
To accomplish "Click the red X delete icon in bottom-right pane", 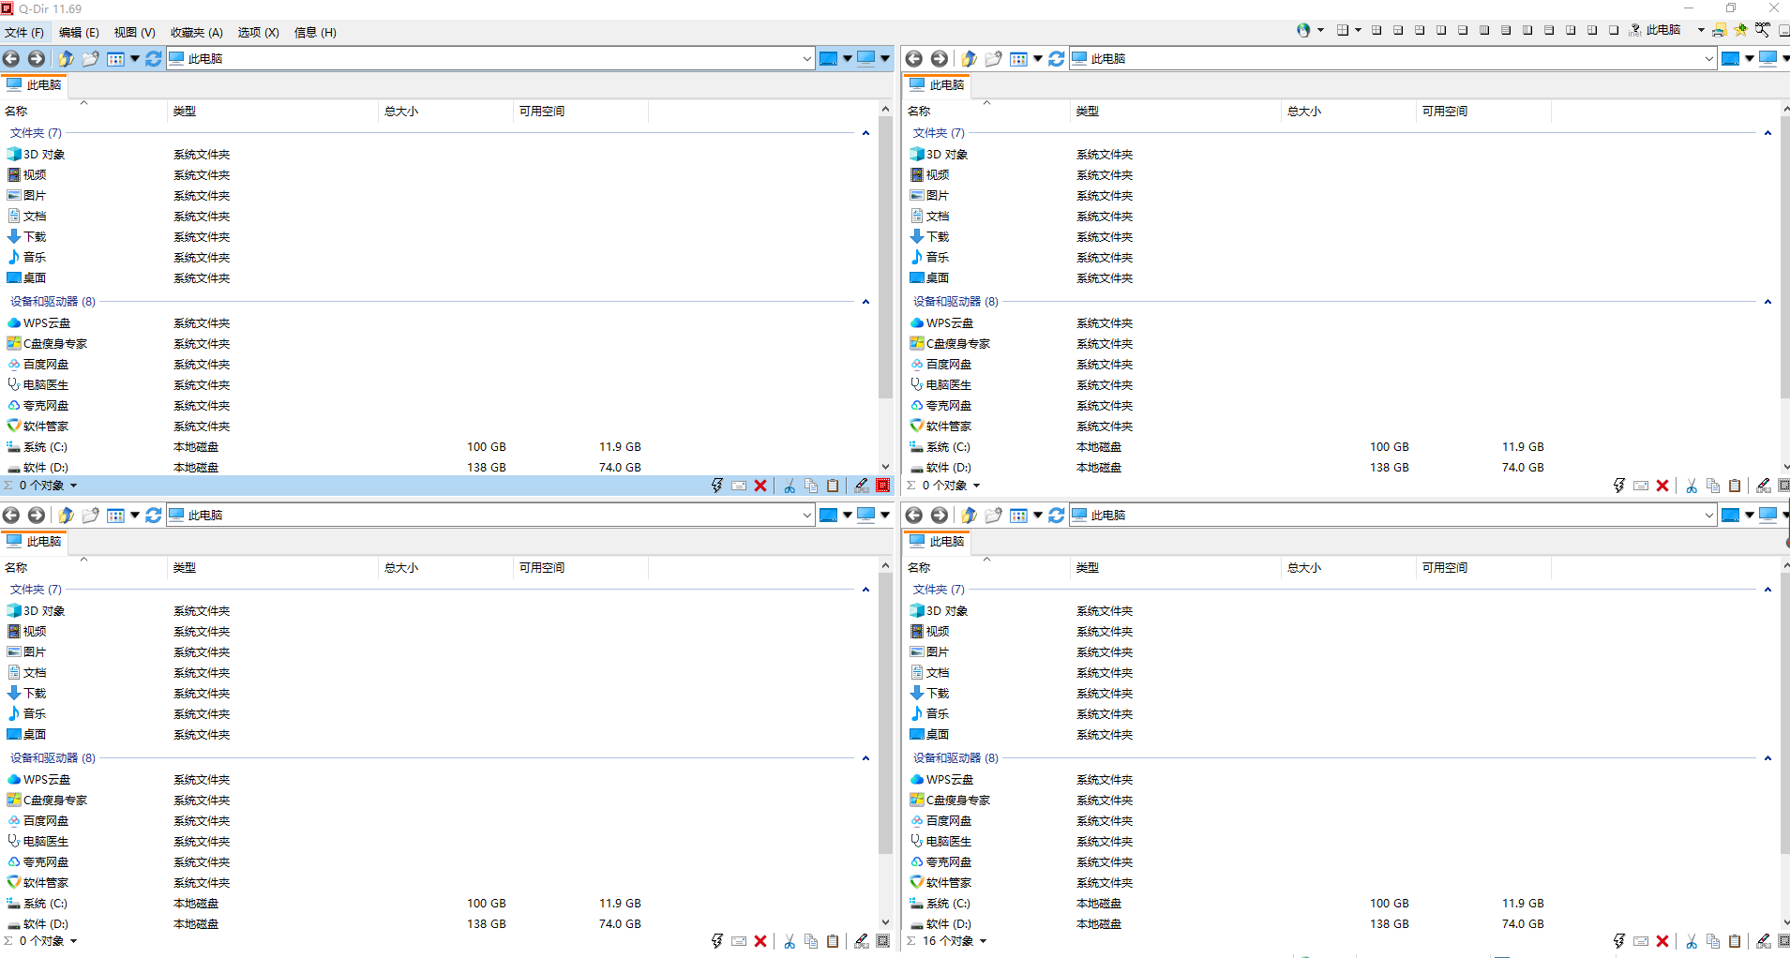I will point(1662,941).
